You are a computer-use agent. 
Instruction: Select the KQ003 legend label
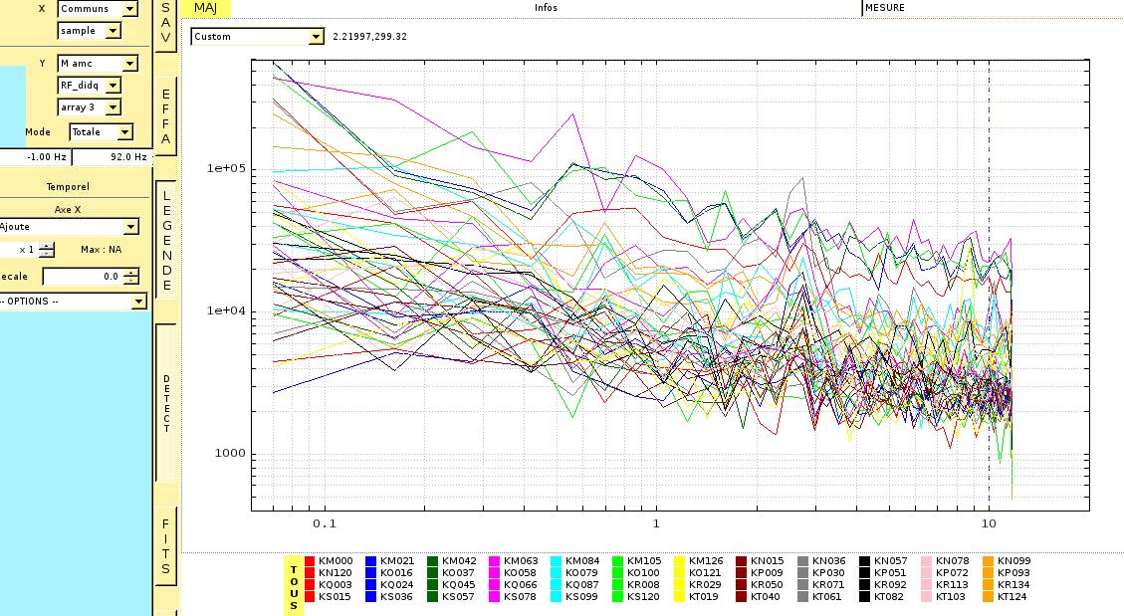[335, 585]
